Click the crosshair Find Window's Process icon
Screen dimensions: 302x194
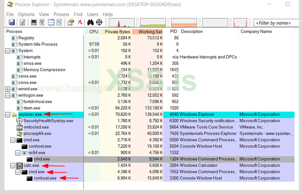tap(100, 22)
